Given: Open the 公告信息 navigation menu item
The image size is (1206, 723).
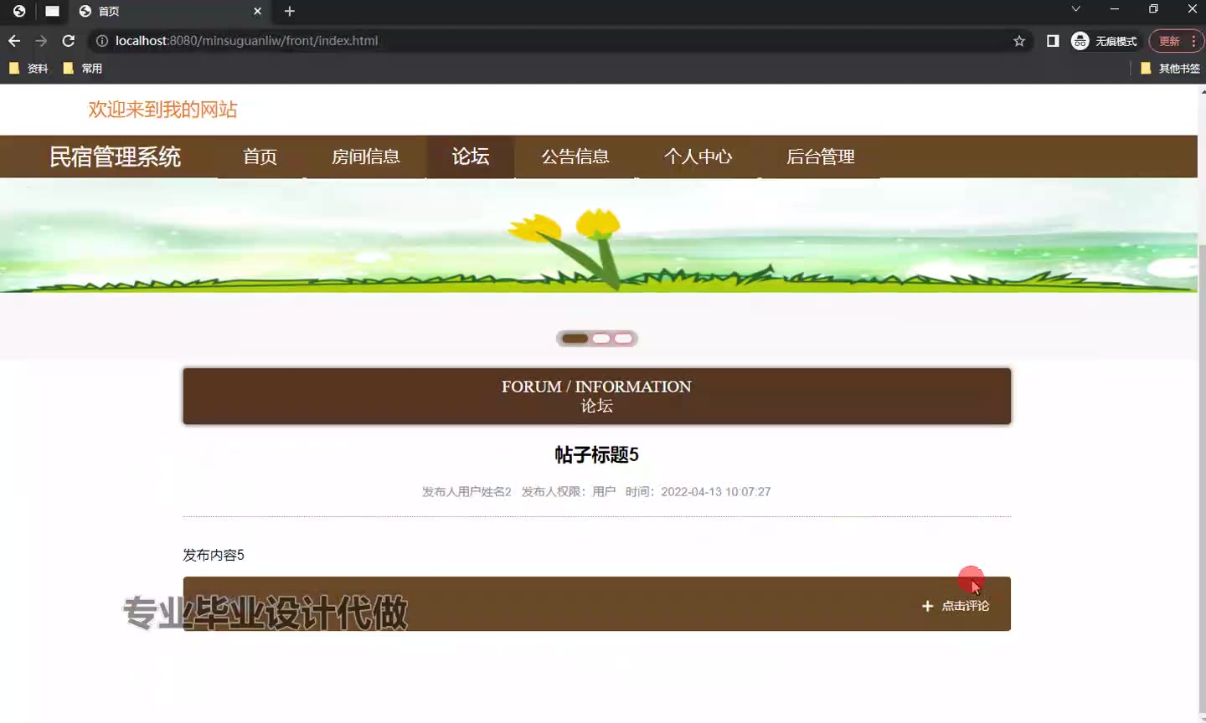Looking at the screenshot, I should 575,156.
